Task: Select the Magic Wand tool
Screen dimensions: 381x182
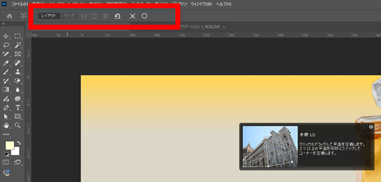Action: 17,45
